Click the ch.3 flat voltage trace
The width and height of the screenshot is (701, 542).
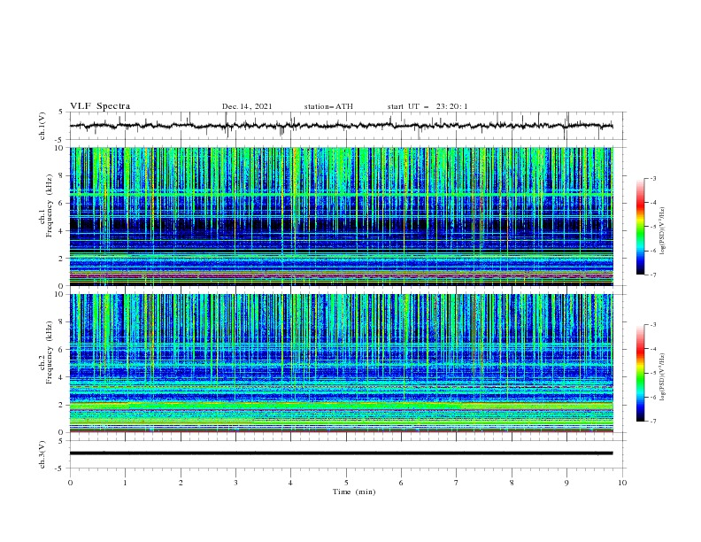(341, 453)
